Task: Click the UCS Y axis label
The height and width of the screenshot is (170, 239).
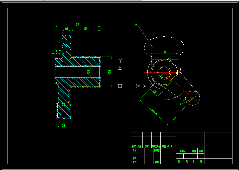Action: (120, 61)
